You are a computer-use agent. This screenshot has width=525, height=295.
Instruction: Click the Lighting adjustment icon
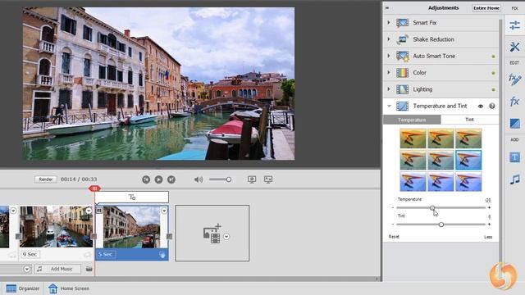[x=402, y=89]
